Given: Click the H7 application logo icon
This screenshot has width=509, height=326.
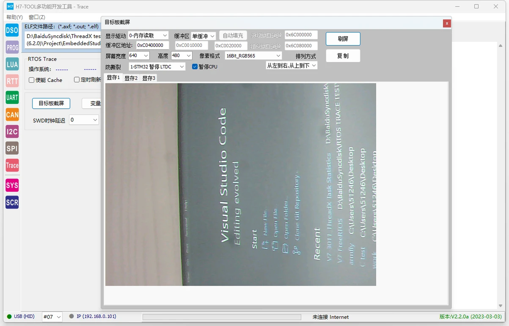Looking at the screenshot, I should [x=10, y=6].
